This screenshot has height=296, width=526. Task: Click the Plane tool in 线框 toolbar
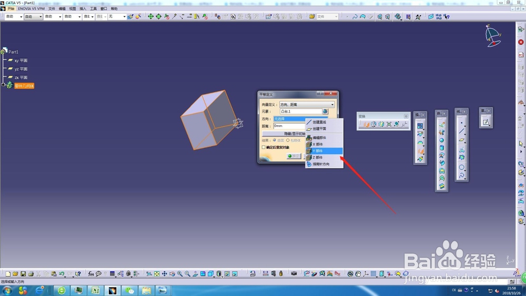click(x=462, y=140)
